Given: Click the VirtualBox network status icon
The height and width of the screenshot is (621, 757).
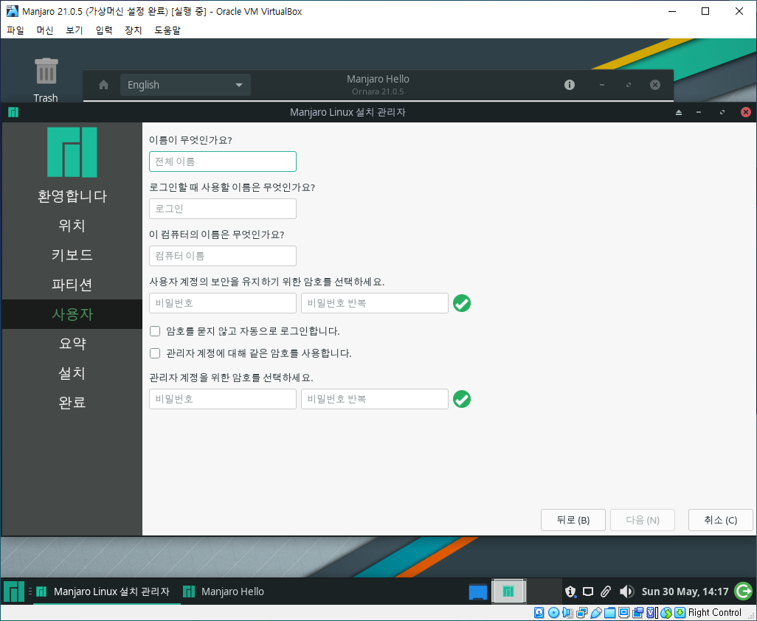Looking at the screenshot, I should tap(581, 613).
